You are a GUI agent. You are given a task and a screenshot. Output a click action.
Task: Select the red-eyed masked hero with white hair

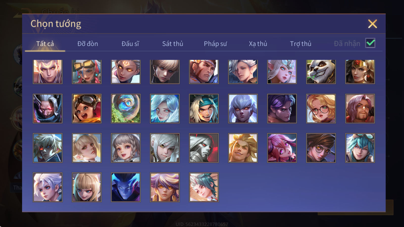click(x=47, y=108)
